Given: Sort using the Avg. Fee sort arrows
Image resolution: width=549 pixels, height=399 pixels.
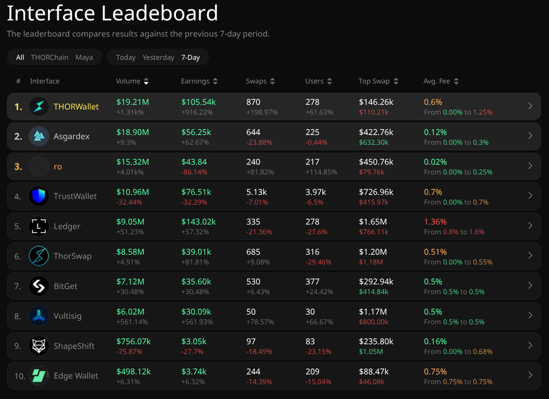Looking at the screenshot, I should pyautogui.click(x=456, y=81).
